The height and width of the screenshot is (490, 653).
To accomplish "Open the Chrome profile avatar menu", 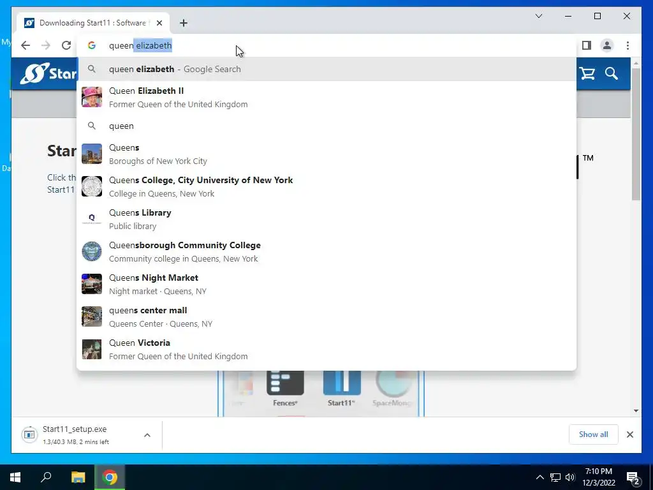I will pos(607,45).
